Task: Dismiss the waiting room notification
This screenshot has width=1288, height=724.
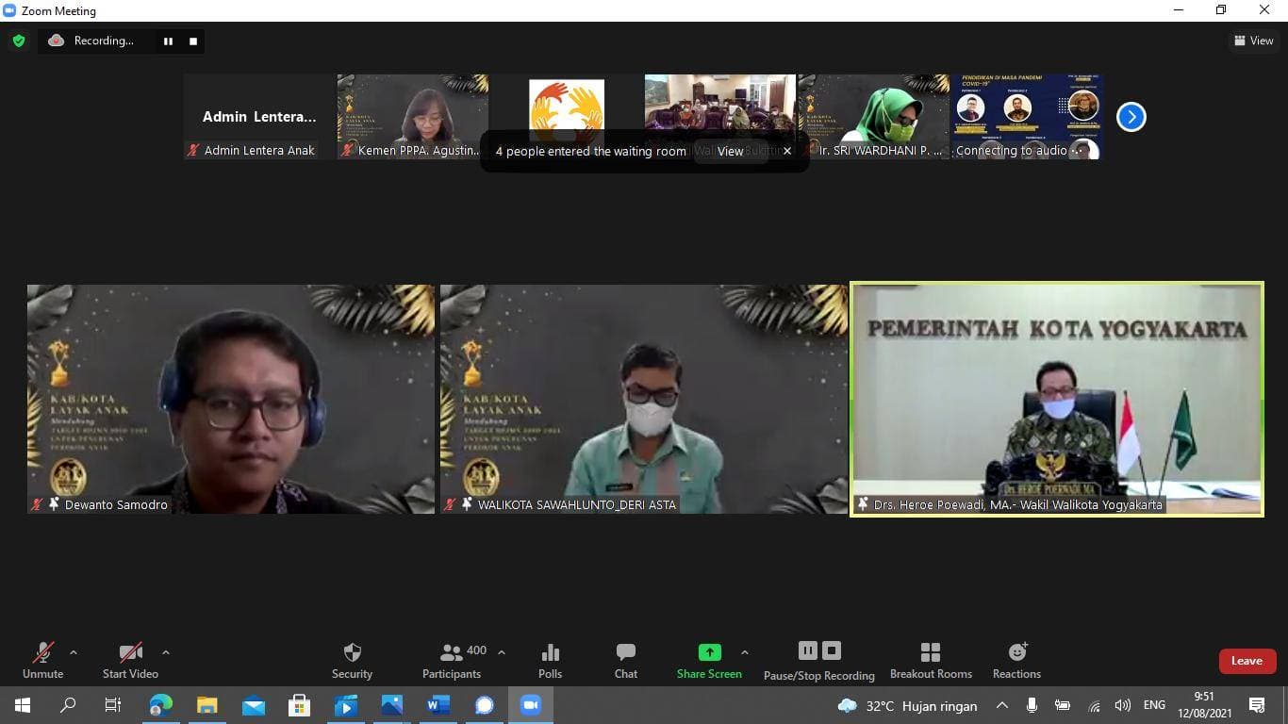Action: [787, 151]
